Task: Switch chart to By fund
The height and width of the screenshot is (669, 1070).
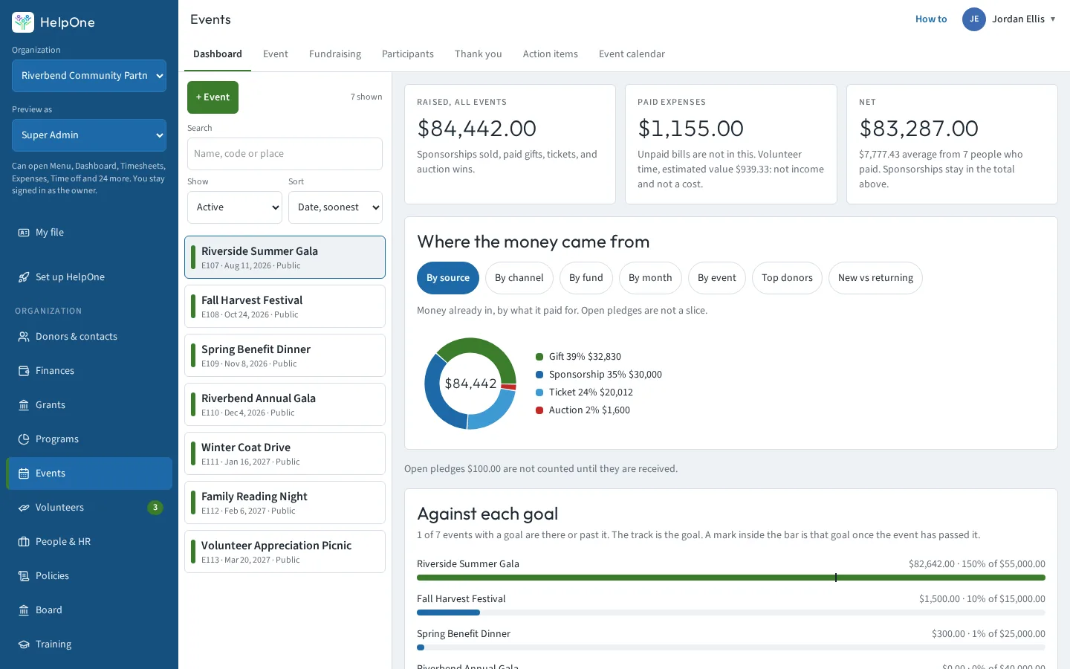Action: 586,278
